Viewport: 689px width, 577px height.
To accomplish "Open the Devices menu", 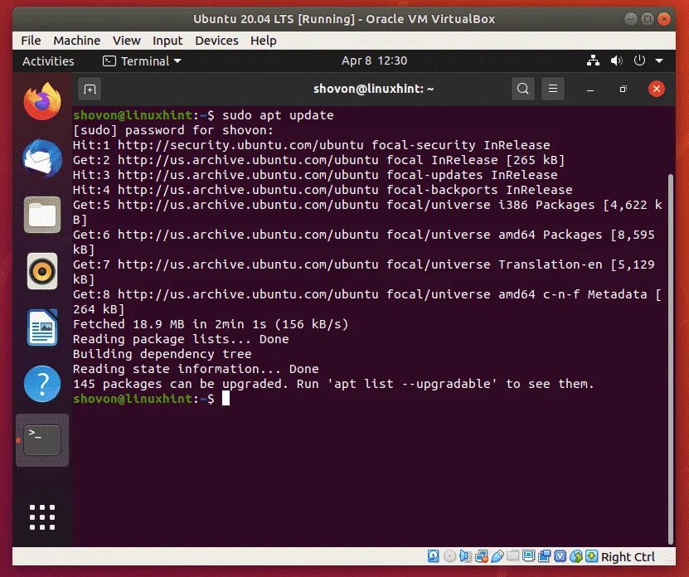I will coord(216,41).
